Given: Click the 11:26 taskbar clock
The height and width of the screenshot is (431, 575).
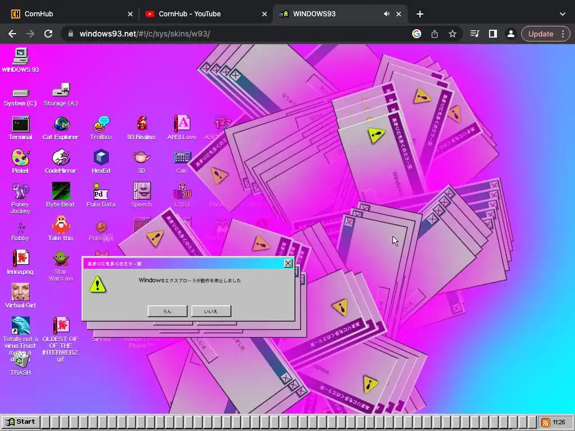Looking at the screenshot, I should point(559,422).
